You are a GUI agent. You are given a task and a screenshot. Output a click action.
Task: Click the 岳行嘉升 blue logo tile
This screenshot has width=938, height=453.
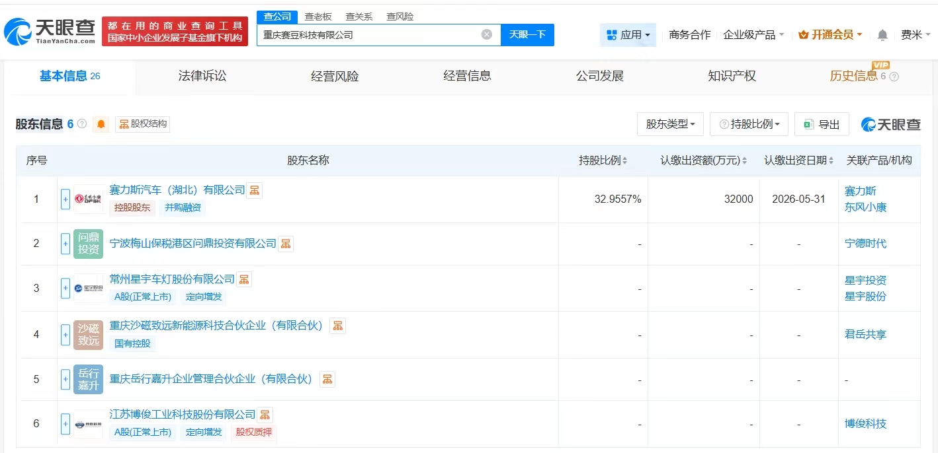(89, 379)
